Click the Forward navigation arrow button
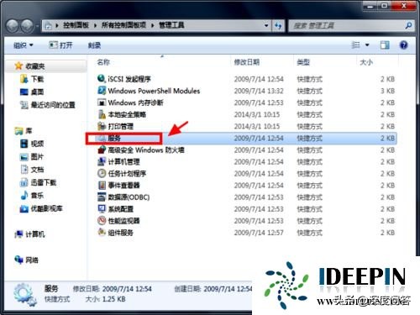 coord(27,26)
